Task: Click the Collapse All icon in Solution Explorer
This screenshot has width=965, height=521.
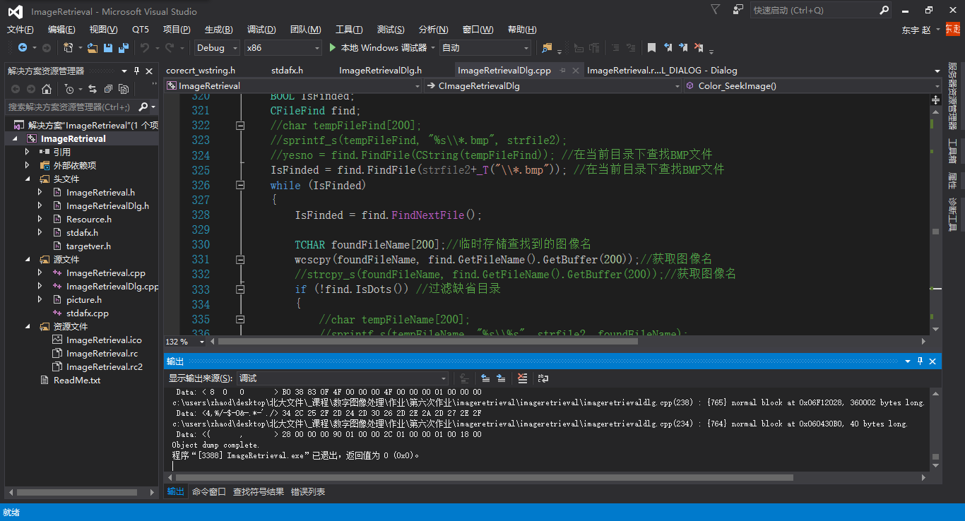Action: point(108,89)
